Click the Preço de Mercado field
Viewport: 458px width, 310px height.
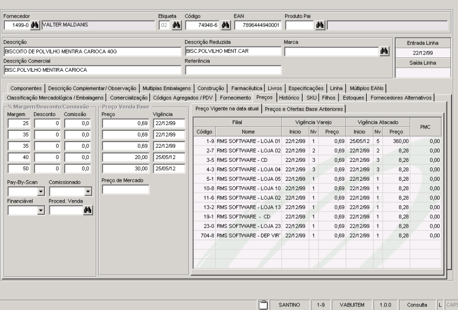[126, 189]
